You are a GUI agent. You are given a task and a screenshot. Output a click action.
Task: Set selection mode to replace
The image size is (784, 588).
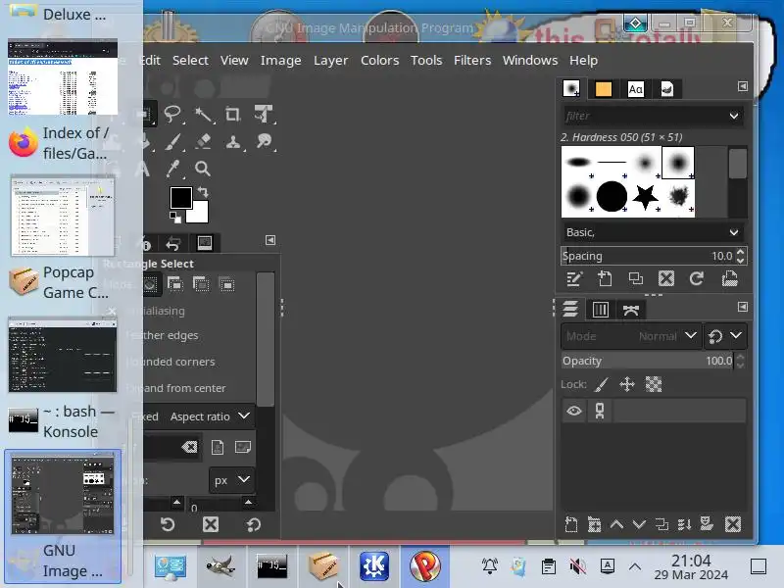pyautogui.click(x=150, y=285)
